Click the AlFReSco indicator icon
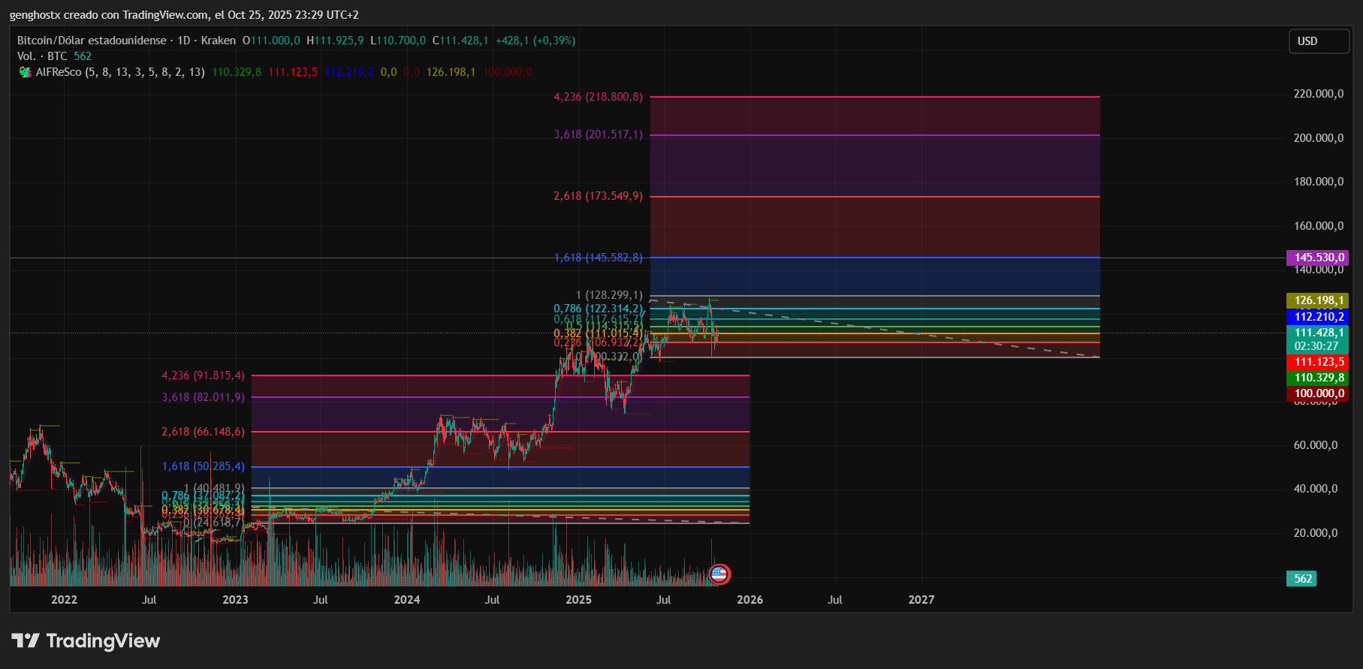The image size is (1363, 669). [25, 72]
